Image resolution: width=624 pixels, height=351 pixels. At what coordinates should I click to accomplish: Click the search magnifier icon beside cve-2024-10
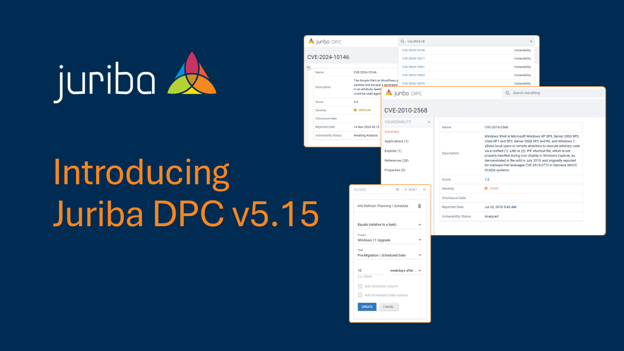(x=403, y=41)
